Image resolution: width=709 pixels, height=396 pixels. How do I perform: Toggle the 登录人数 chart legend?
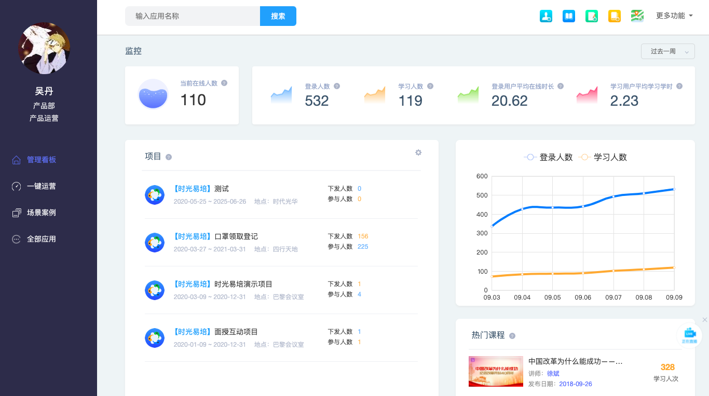(548, 157)
